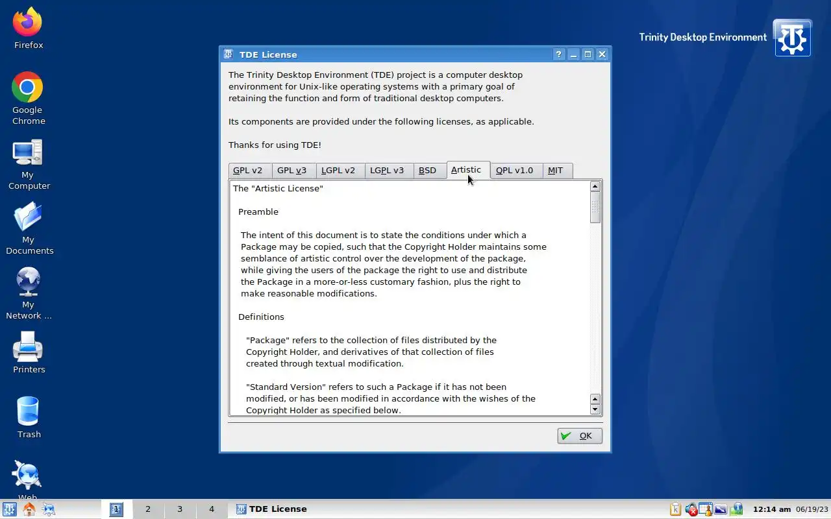Click the 'The "Artistic License"' title line
The width and height of the screenshot is (831, 519).
[278, 189]
